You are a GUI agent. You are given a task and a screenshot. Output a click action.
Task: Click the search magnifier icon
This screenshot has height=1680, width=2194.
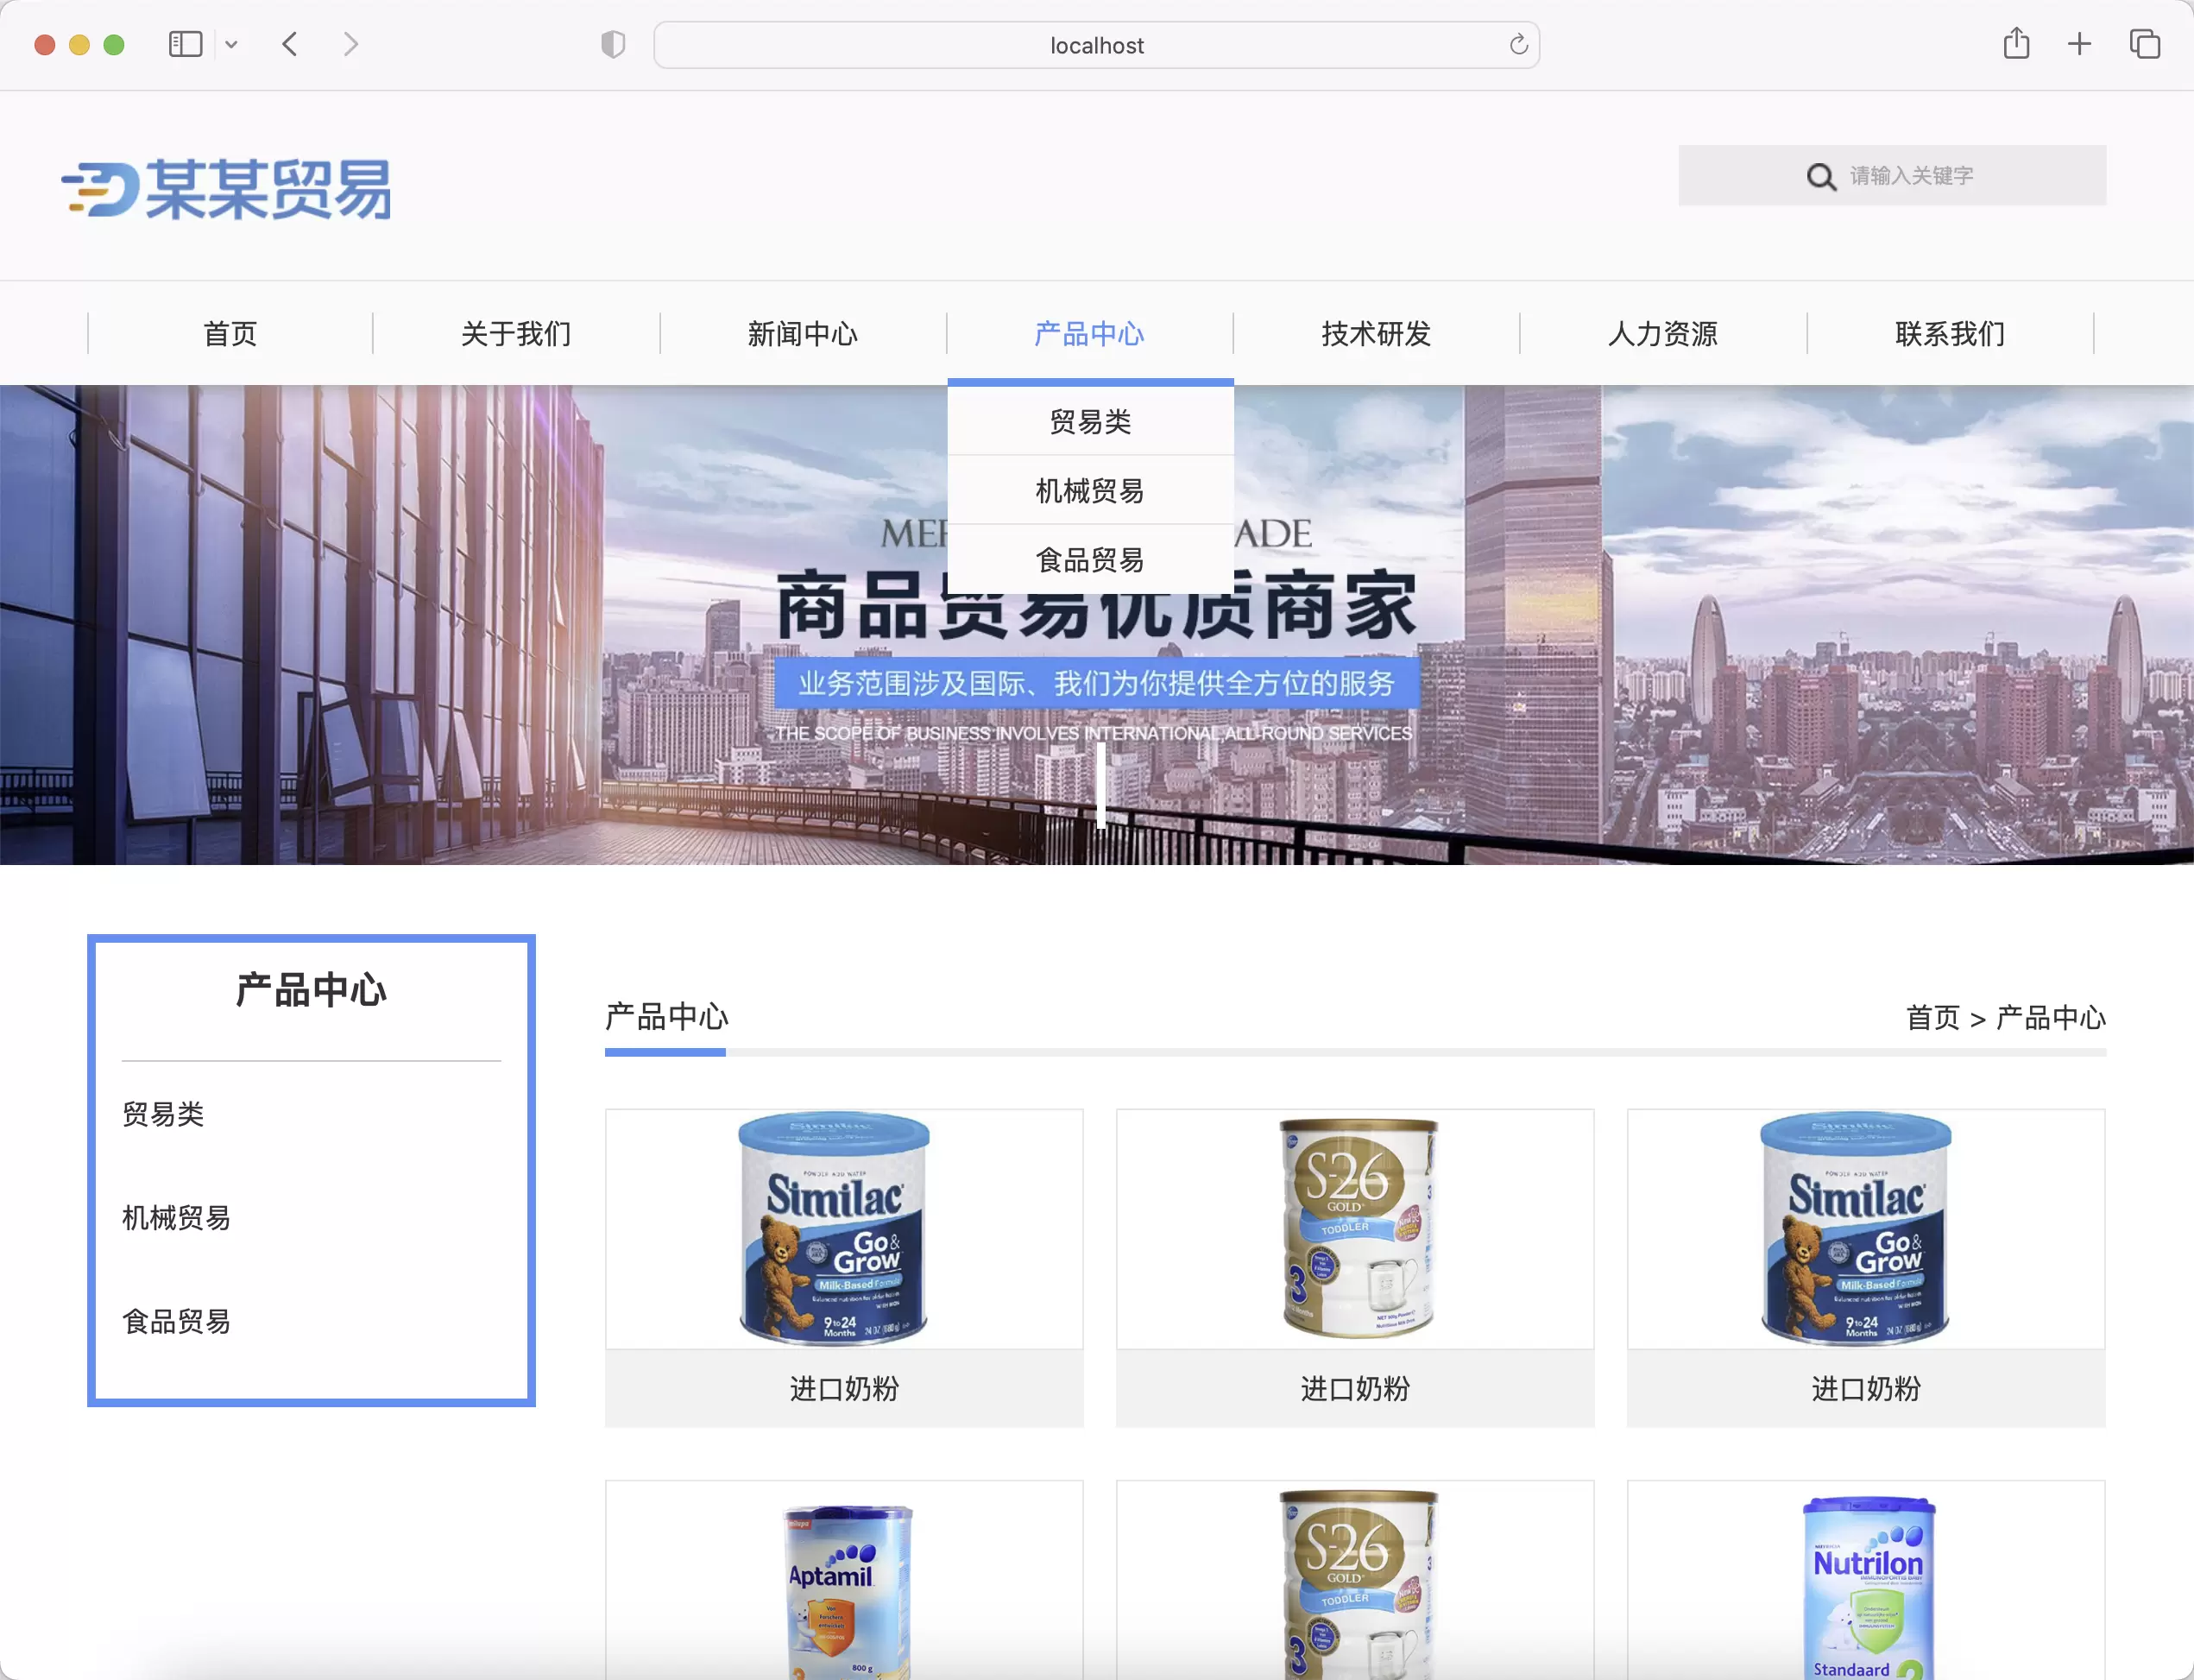1820,177
